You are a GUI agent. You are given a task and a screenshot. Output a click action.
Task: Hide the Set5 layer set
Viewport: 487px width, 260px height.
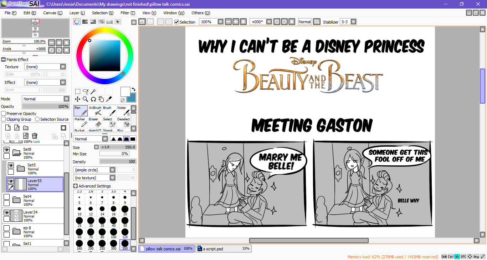coord(11,166)
